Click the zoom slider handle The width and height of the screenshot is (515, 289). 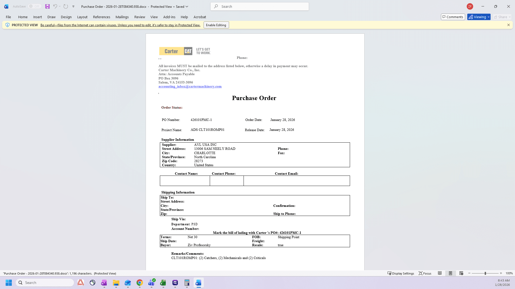click(x=485, y=273)
